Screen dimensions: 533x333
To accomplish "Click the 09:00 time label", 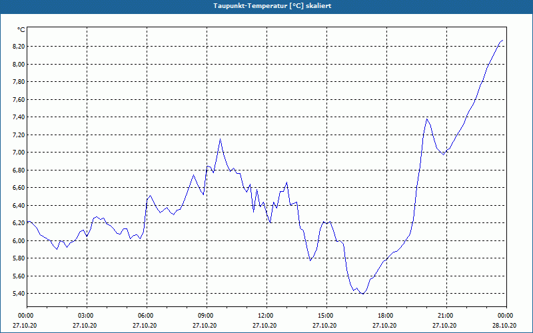I will [207, 316].
